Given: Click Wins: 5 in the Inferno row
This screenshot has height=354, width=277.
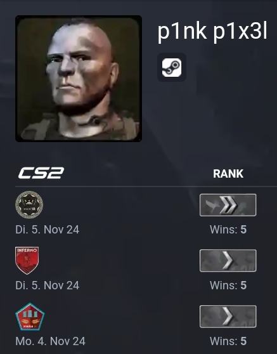Looking at the screenshot, I should point(228,285).
